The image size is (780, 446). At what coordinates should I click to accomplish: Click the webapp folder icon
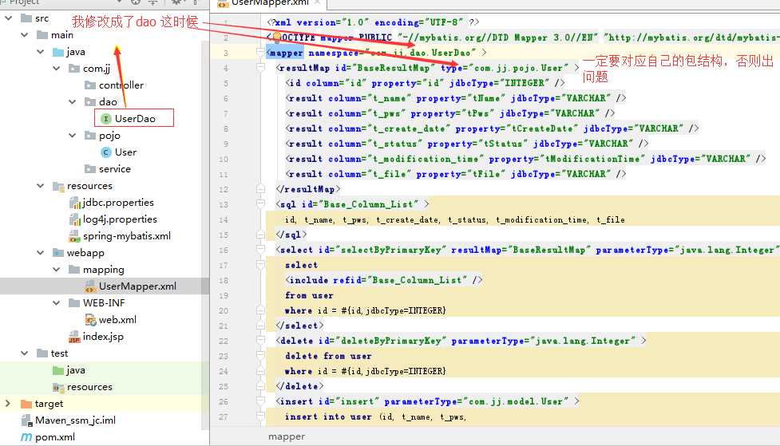tap(58, 253)
